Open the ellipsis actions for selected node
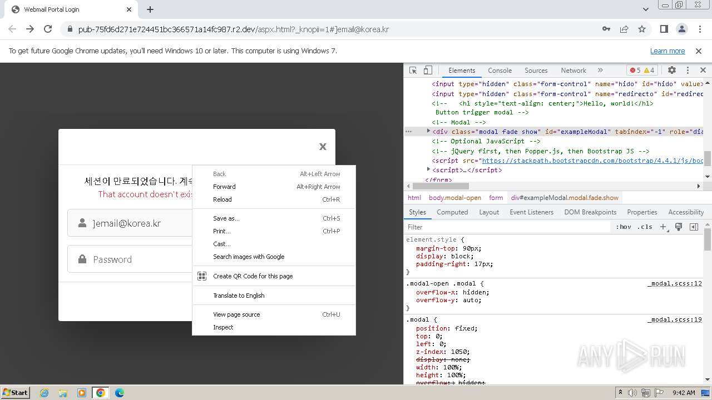 [x=409, y=132]
